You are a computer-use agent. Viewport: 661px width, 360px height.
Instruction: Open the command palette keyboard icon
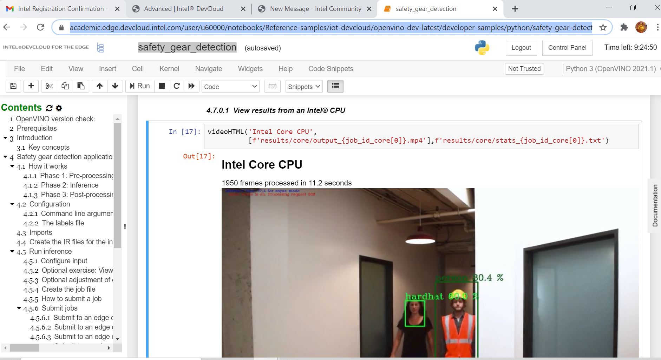(x=273, y=86)
